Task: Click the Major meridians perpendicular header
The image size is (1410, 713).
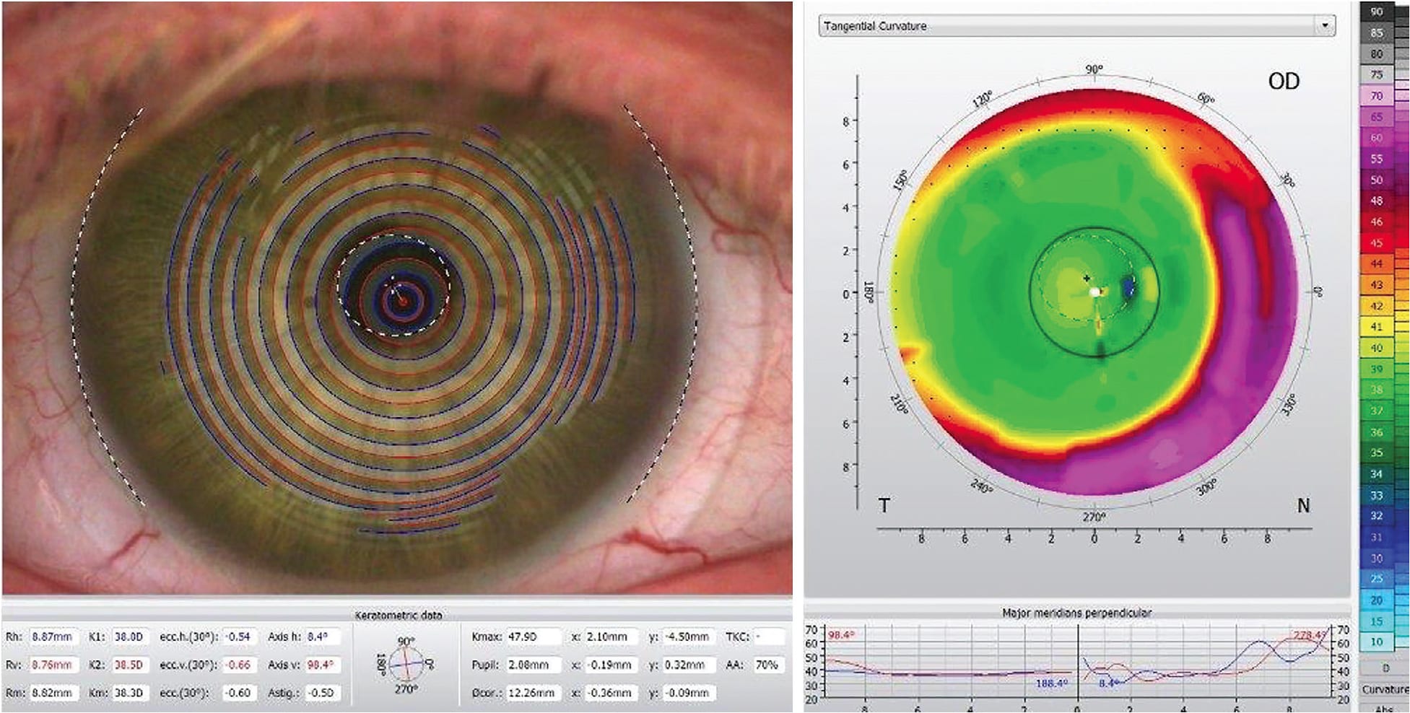Action: [x=1076, y=613]
